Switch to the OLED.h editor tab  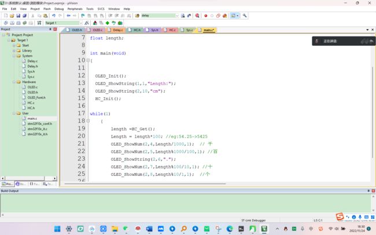coord(75,30)
